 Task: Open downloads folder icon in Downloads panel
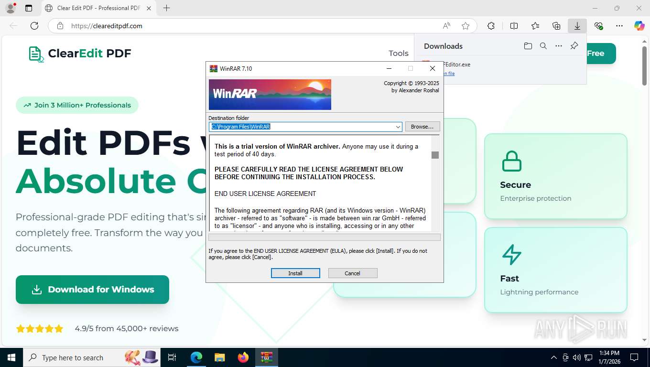pyautogui.click(x=528, y=46)
